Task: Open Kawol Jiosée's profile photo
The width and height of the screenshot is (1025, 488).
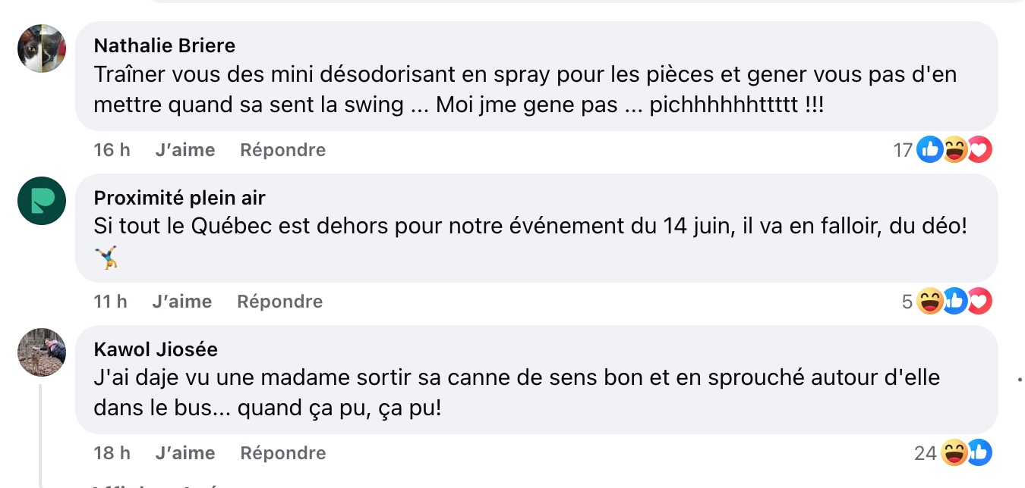Action: (x=42, y=352)
